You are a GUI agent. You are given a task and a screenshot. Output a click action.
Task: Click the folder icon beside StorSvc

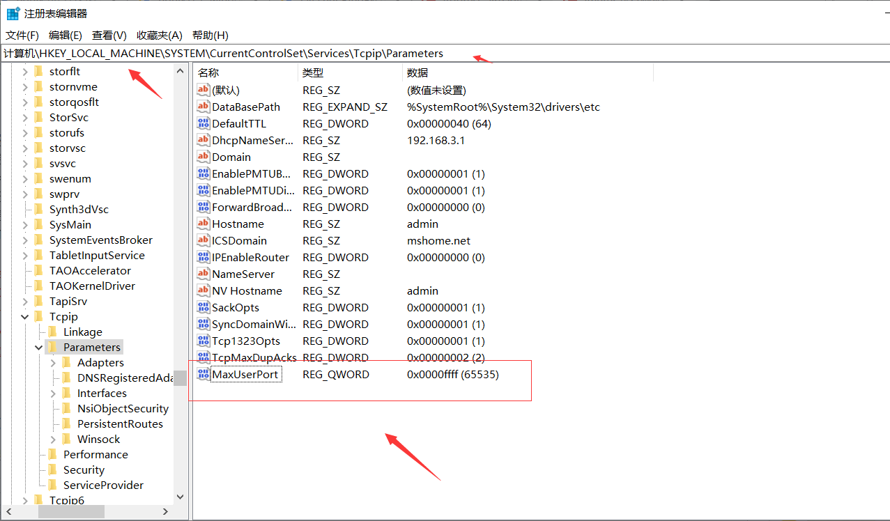(x=38, y=117)
